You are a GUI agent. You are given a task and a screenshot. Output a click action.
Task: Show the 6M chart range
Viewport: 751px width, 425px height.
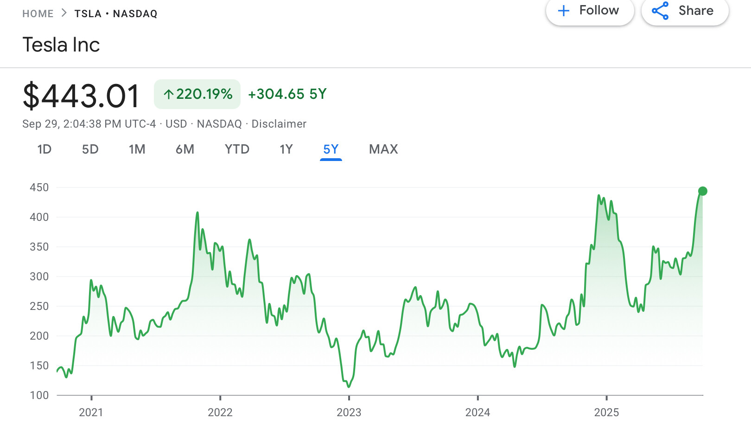(185, 149)
